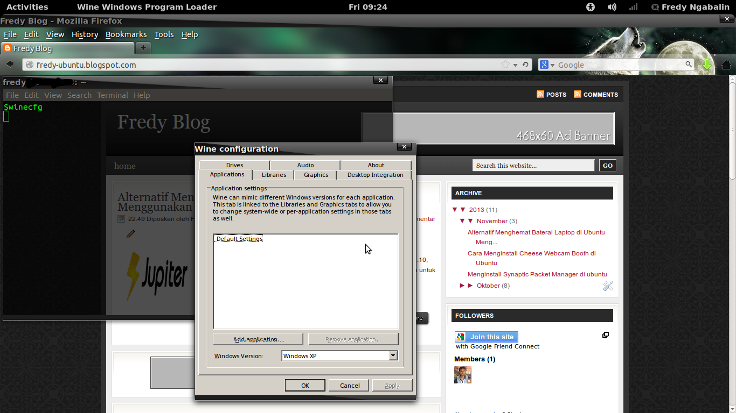Open the Firefox Edit menu
The height and width of the screenshot is (413, 736).
pos(31,34)
